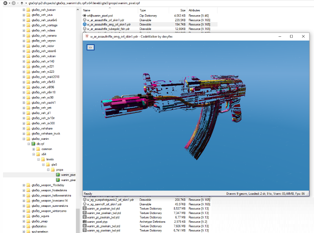Click the CodeWalker viewer window icon
The height and width of the screenshot is (233, 314).
coord(87,36)
